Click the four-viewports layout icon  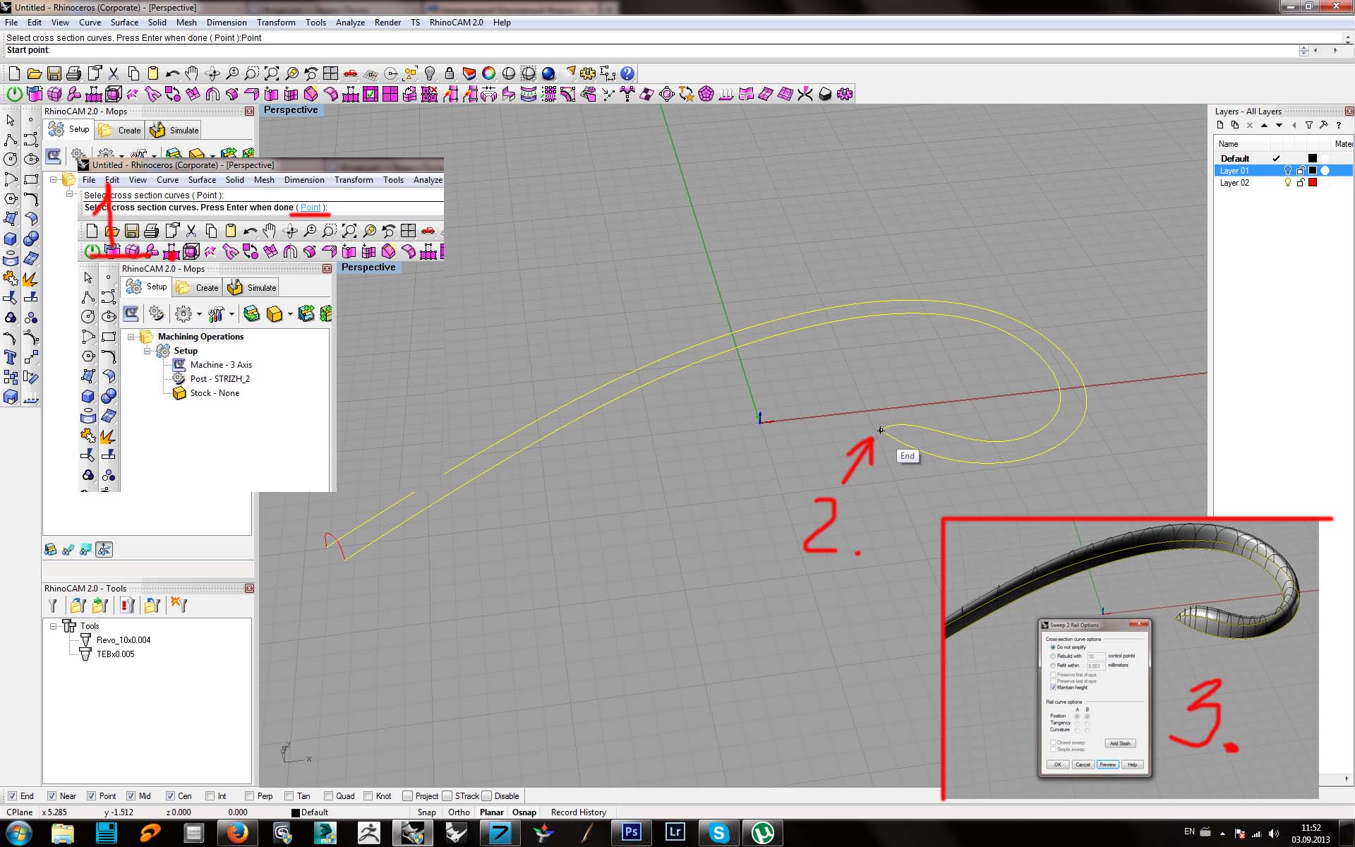[x=330, y=73]
